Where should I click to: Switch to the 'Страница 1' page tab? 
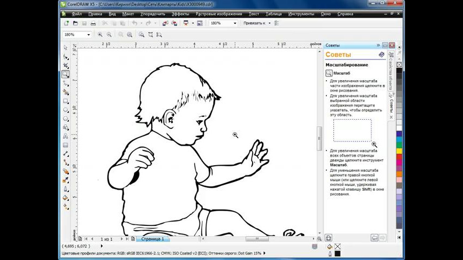click(152, 239)
